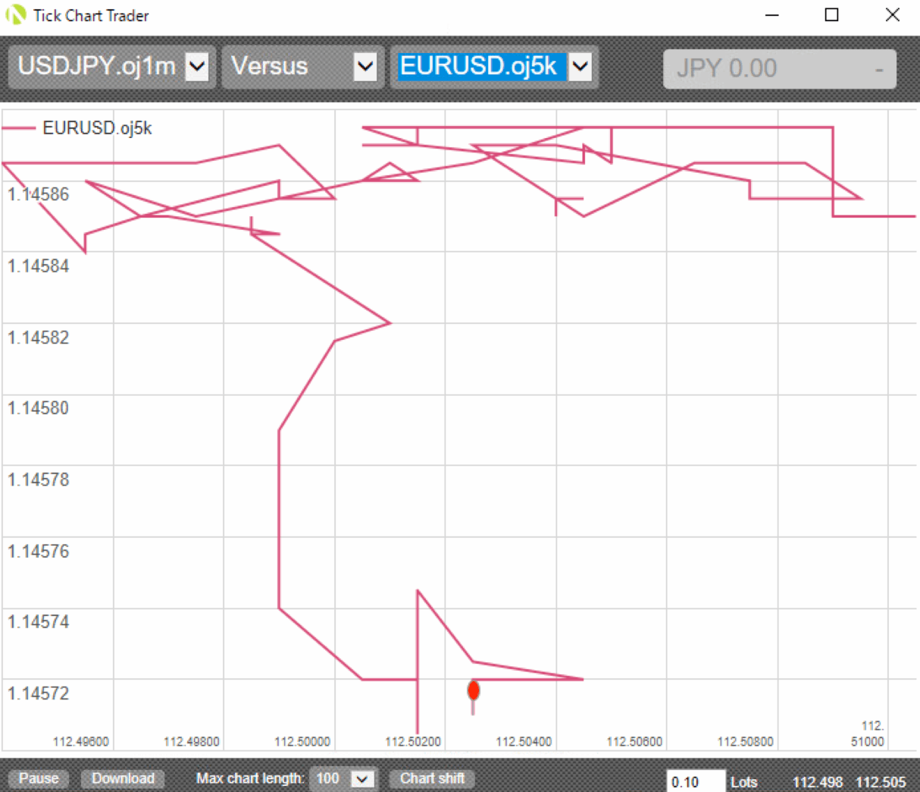This screenshot has width=920, height=792.
Task: Click the Lots label beside input
Action: pyautogui.click(x=743, y=782)
